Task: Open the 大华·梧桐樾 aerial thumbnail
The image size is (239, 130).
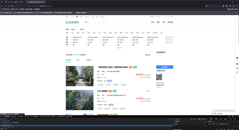Action: click(79, 100)
